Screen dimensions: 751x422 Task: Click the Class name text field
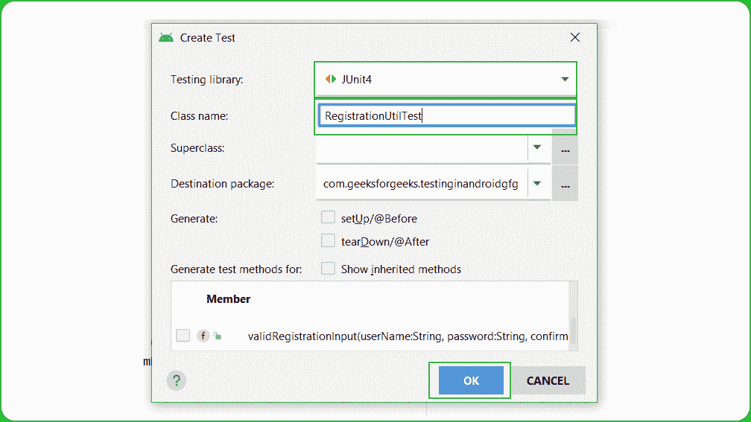click(x=446, y=115)
